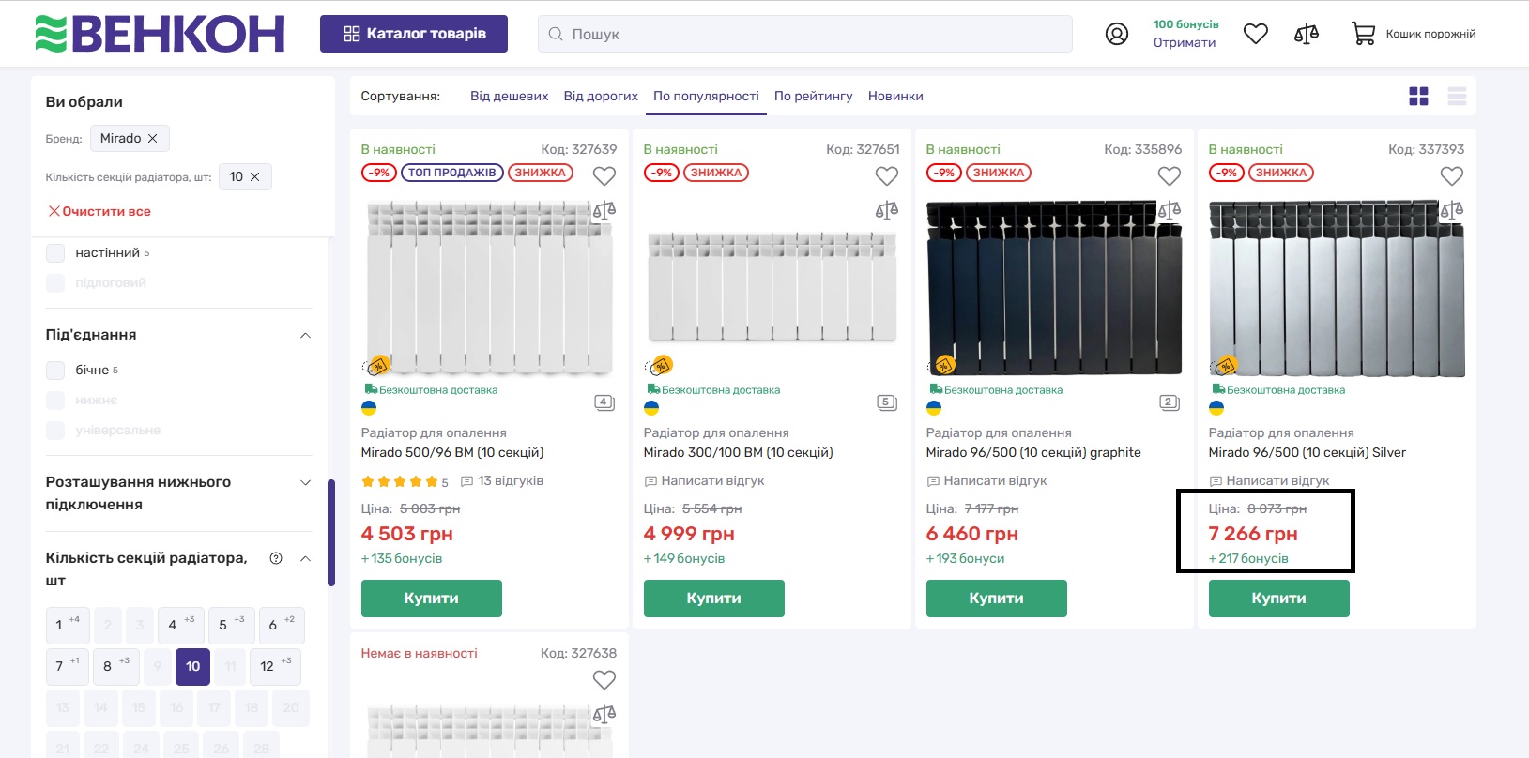The image size is (1529, 758).
Task: Open the comparison scales icon in header
Action: 1307,34
